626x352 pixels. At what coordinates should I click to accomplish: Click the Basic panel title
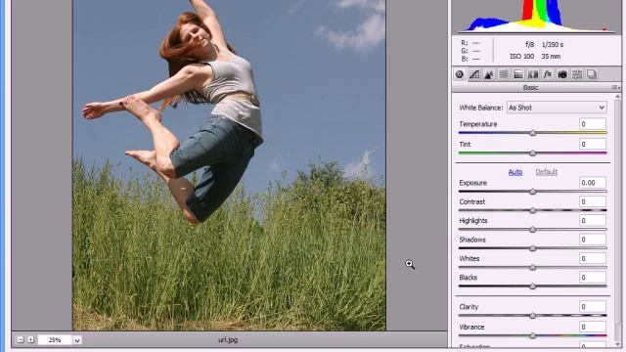pos(530,87)
